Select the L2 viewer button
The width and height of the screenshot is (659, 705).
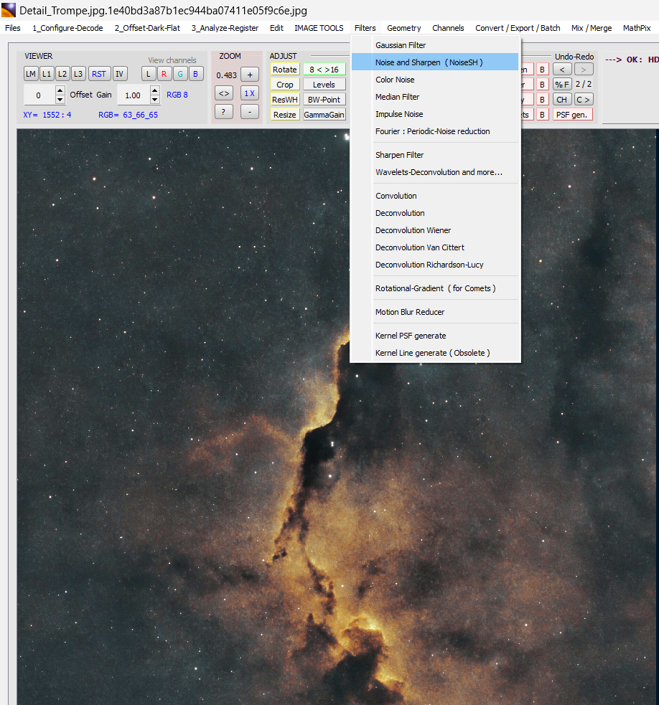(x=62, y=74)
